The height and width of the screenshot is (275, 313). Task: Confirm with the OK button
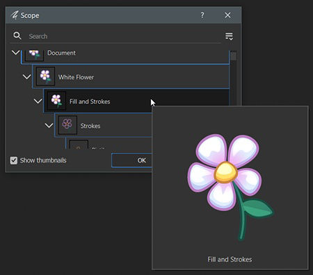click(x=131, y=160)
